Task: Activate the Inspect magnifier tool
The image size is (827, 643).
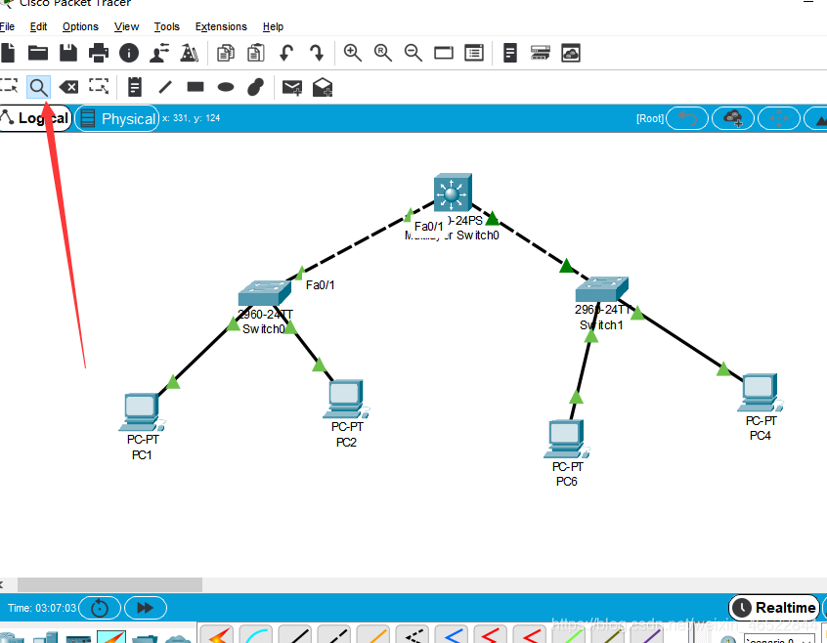Action: click(38, 87)
